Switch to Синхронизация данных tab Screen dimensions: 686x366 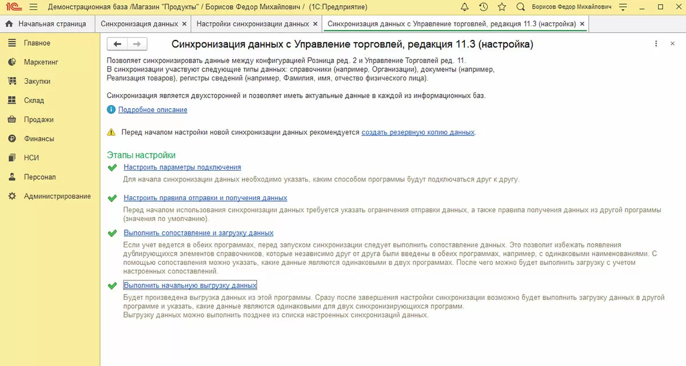[139, 24]
